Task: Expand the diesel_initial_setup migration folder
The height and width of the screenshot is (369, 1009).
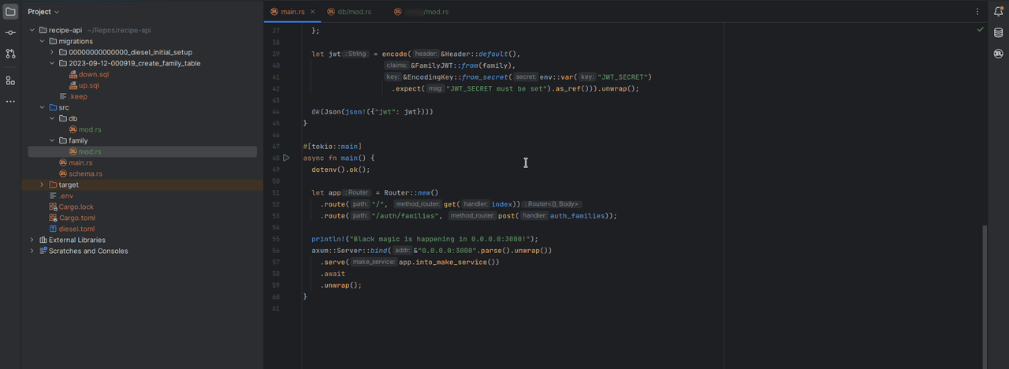Action: click(52, 52)
